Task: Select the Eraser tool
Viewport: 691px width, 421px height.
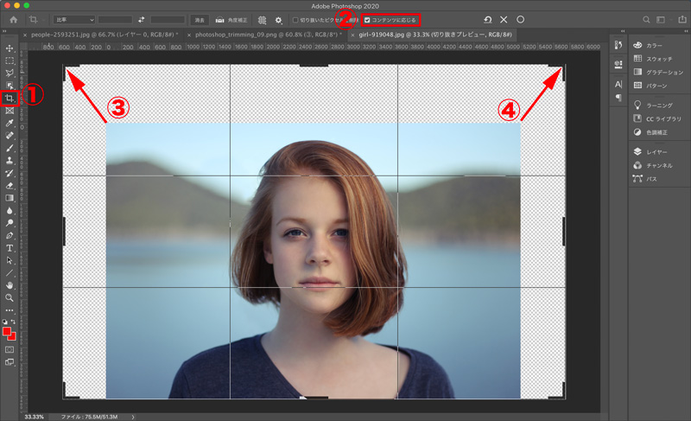Action: 10,186
